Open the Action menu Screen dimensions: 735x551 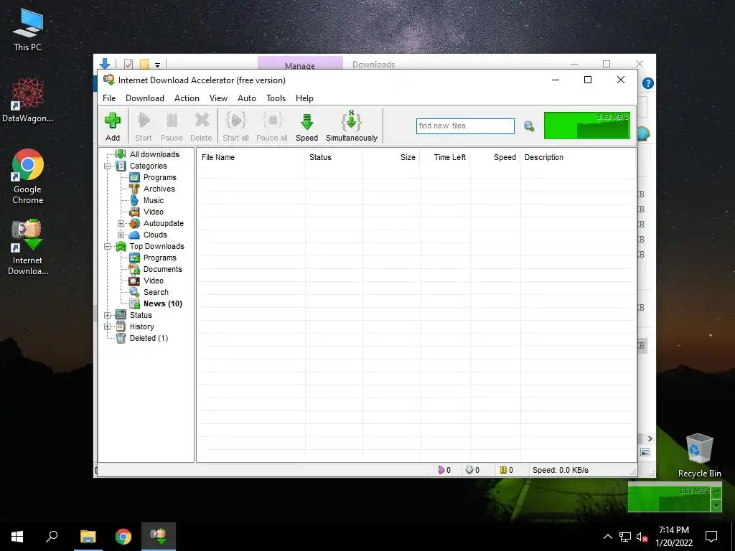(187, 98)
